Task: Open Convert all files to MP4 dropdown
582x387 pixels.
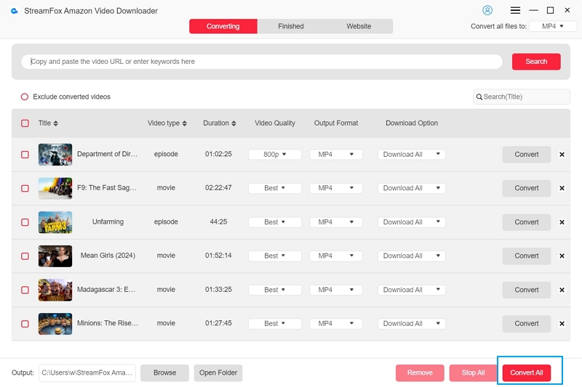Action: click(x=553, y=26)
